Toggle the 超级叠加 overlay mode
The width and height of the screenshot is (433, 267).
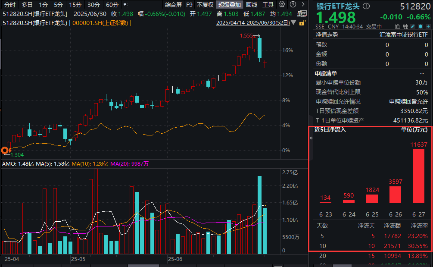(x=229, y=5)
